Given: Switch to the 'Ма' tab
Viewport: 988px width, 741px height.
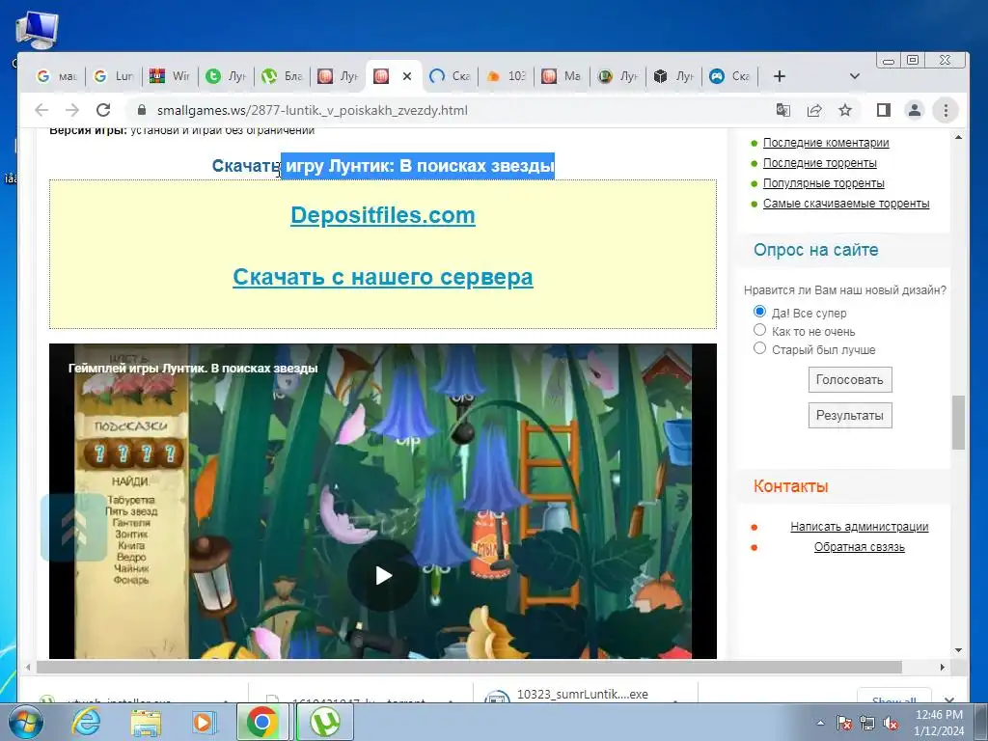Looking at the screenshot, I should [x=563, y=76].
